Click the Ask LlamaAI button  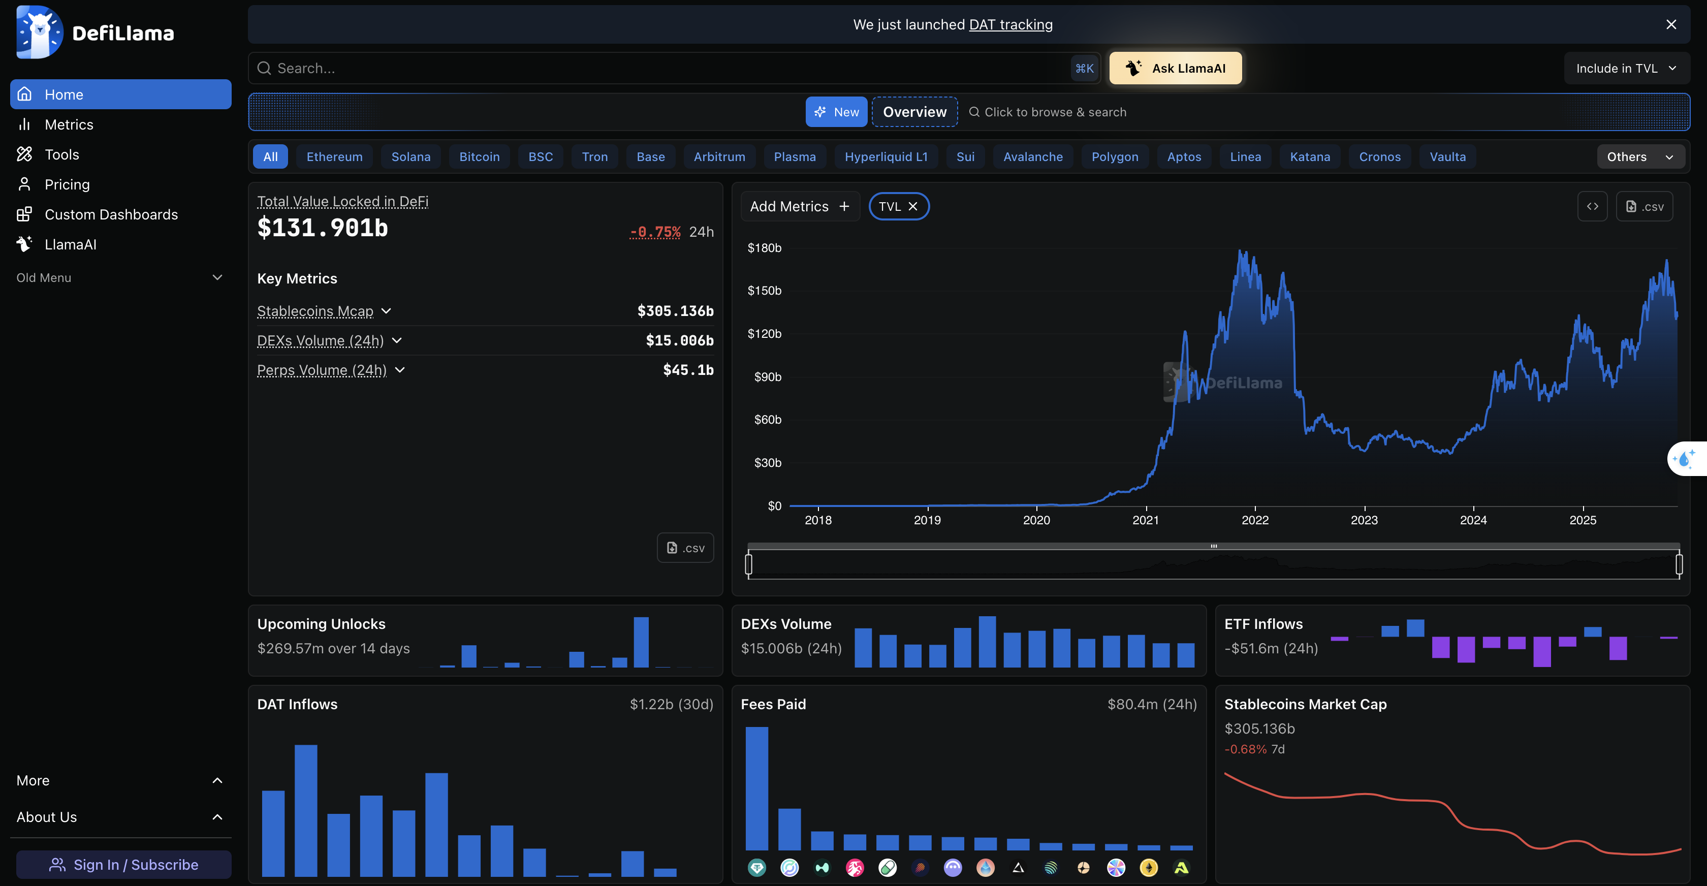(1175, 68)
